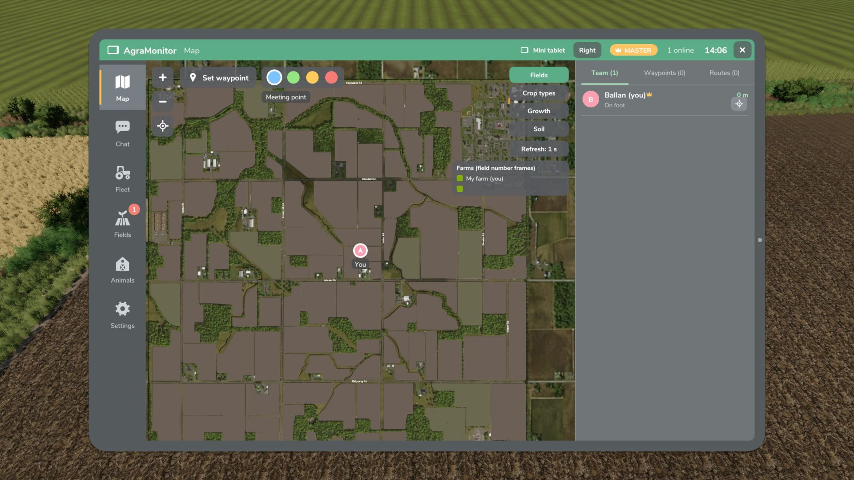Toggle the Fields map overlay
The image size is (854, 480).
539,75
